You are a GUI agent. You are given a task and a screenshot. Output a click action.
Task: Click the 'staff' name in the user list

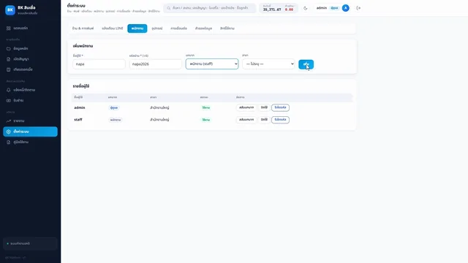coord(78,120)
